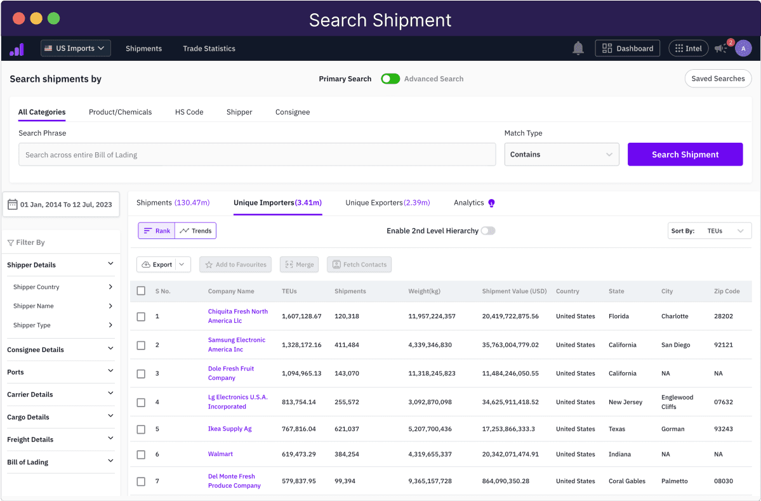Open the Chiquita Fresh North America link
Image resolution: width=761 pixels, height=501 pixels.
pos(238,316)
